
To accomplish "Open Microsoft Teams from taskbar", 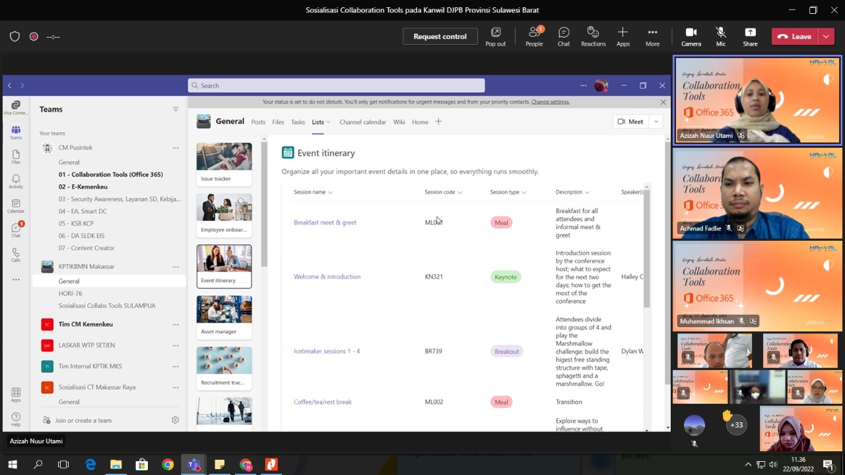I will click(x=193, y=464).
